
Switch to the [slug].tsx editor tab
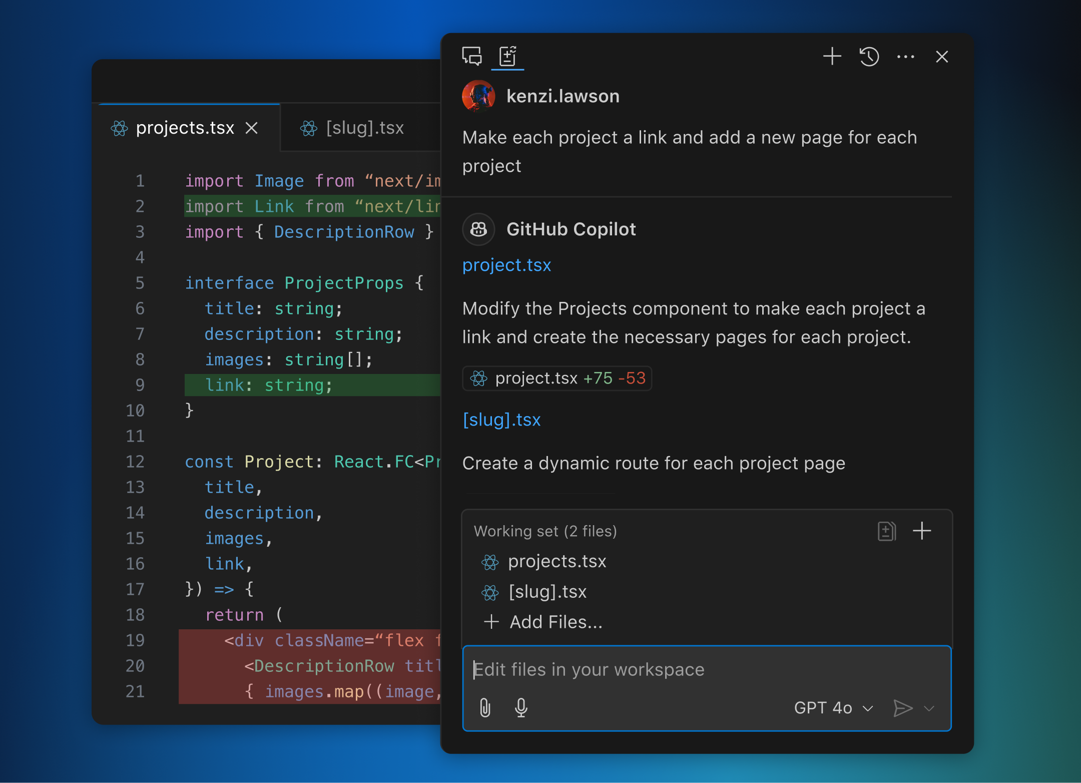(364, 128)
